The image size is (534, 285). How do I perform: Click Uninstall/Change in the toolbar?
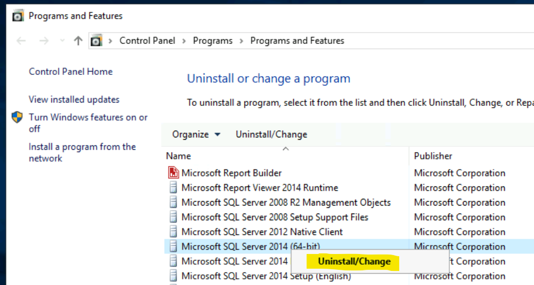pos(271,135)
